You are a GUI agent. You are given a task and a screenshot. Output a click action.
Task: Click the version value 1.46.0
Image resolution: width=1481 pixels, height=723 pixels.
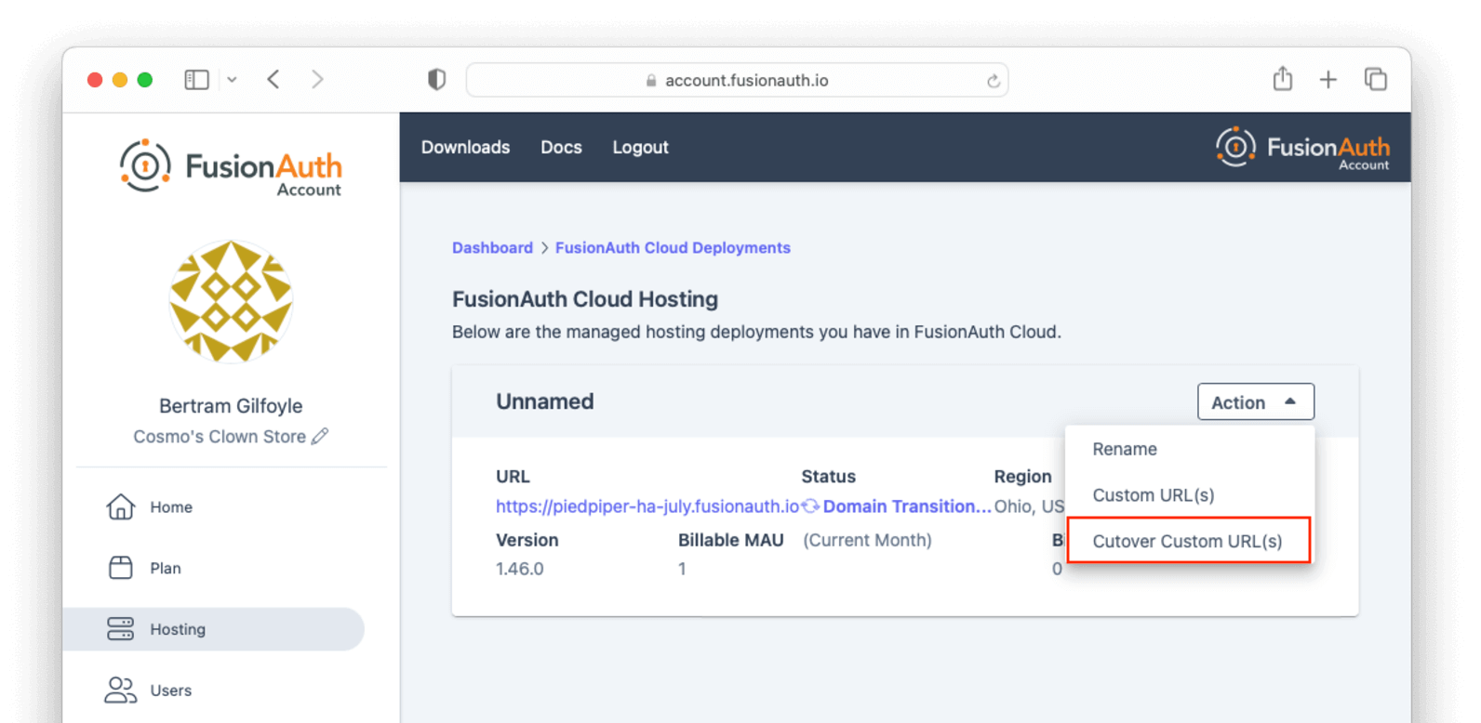click(520, 569)
